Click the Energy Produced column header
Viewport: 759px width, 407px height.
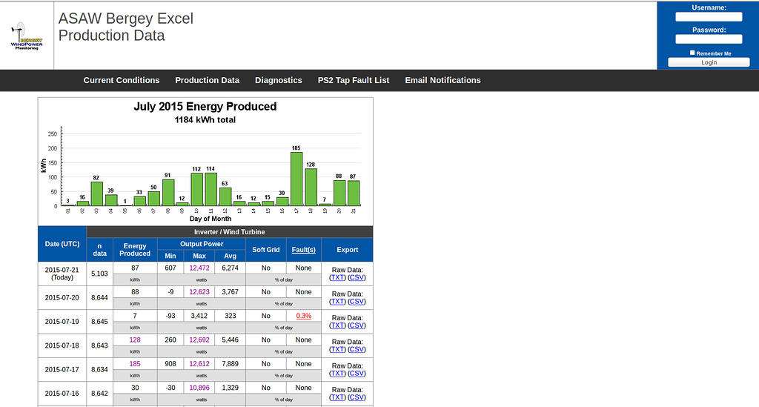coord(135,250)
